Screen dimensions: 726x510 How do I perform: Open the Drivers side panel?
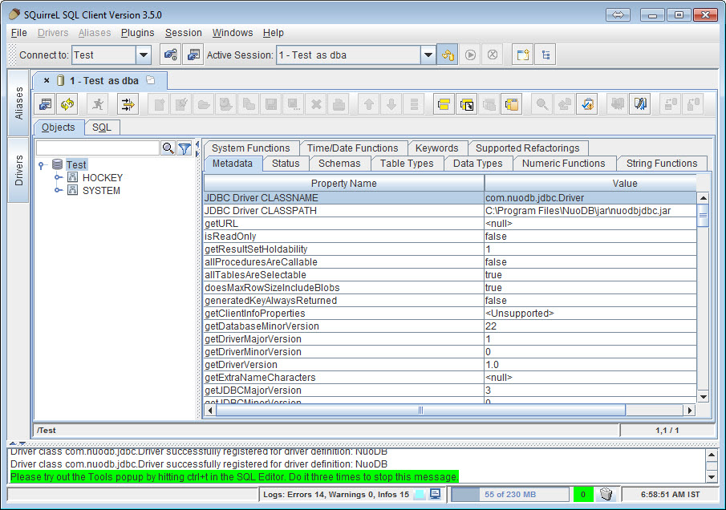tap(18, 170)
